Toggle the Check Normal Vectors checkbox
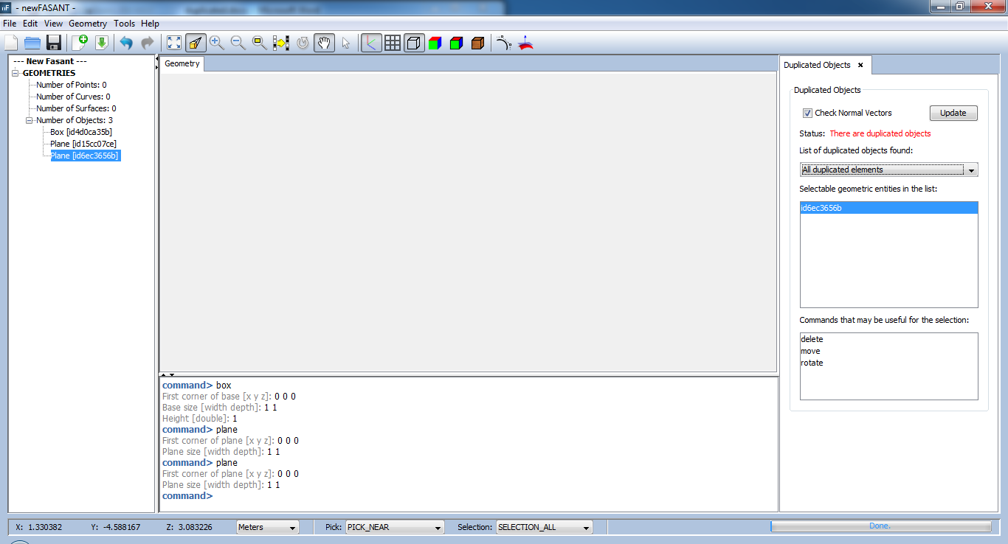 tap(808, 114)
